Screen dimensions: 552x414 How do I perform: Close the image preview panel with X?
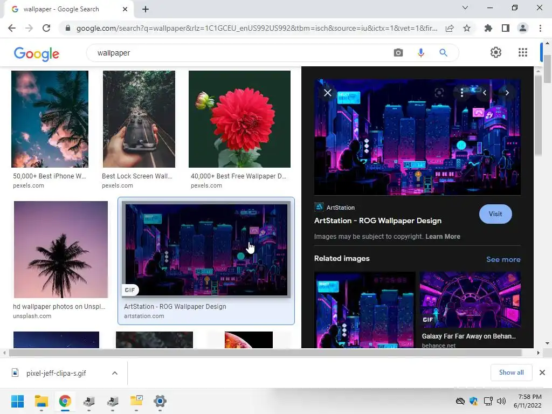(x=328, y=93)
